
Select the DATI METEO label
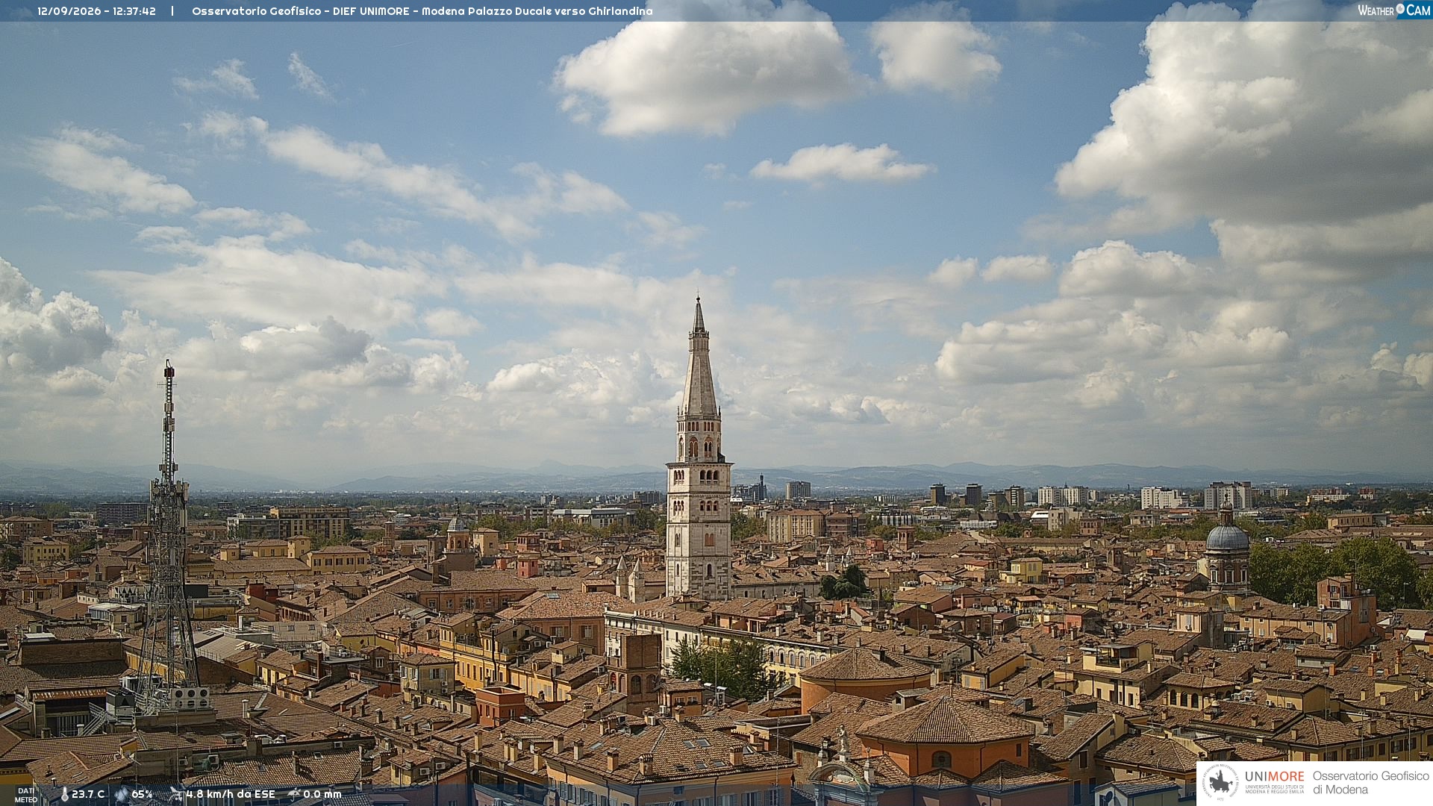(x=25, y=796)
